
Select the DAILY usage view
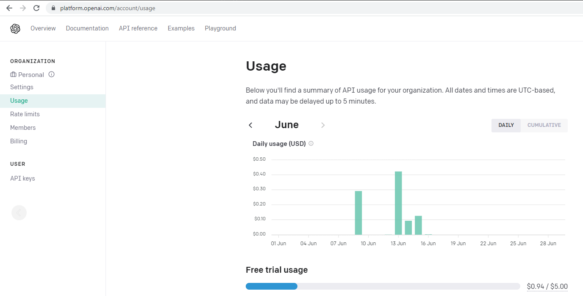(506, 125)
